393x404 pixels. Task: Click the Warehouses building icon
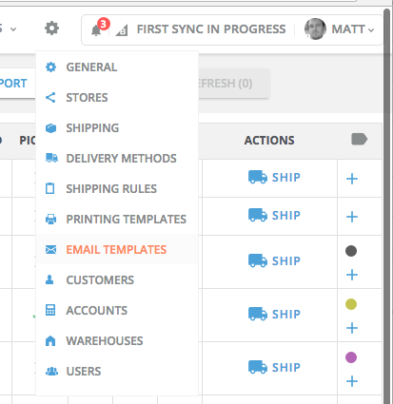coord(50,341)
